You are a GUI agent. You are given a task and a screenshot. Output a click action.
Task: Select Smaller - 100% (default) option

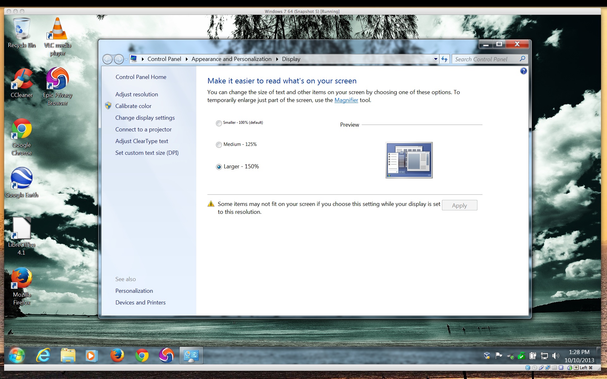click(x=219, y=123)
